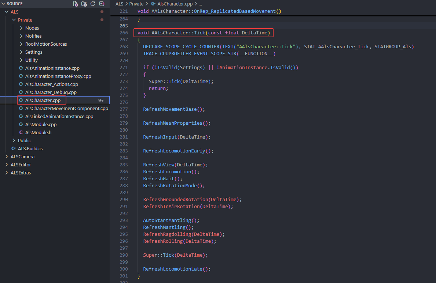Click RefreshGroundedRotation(DeltaTime) call
Viewport: 436px width, 283px height.
193,199
